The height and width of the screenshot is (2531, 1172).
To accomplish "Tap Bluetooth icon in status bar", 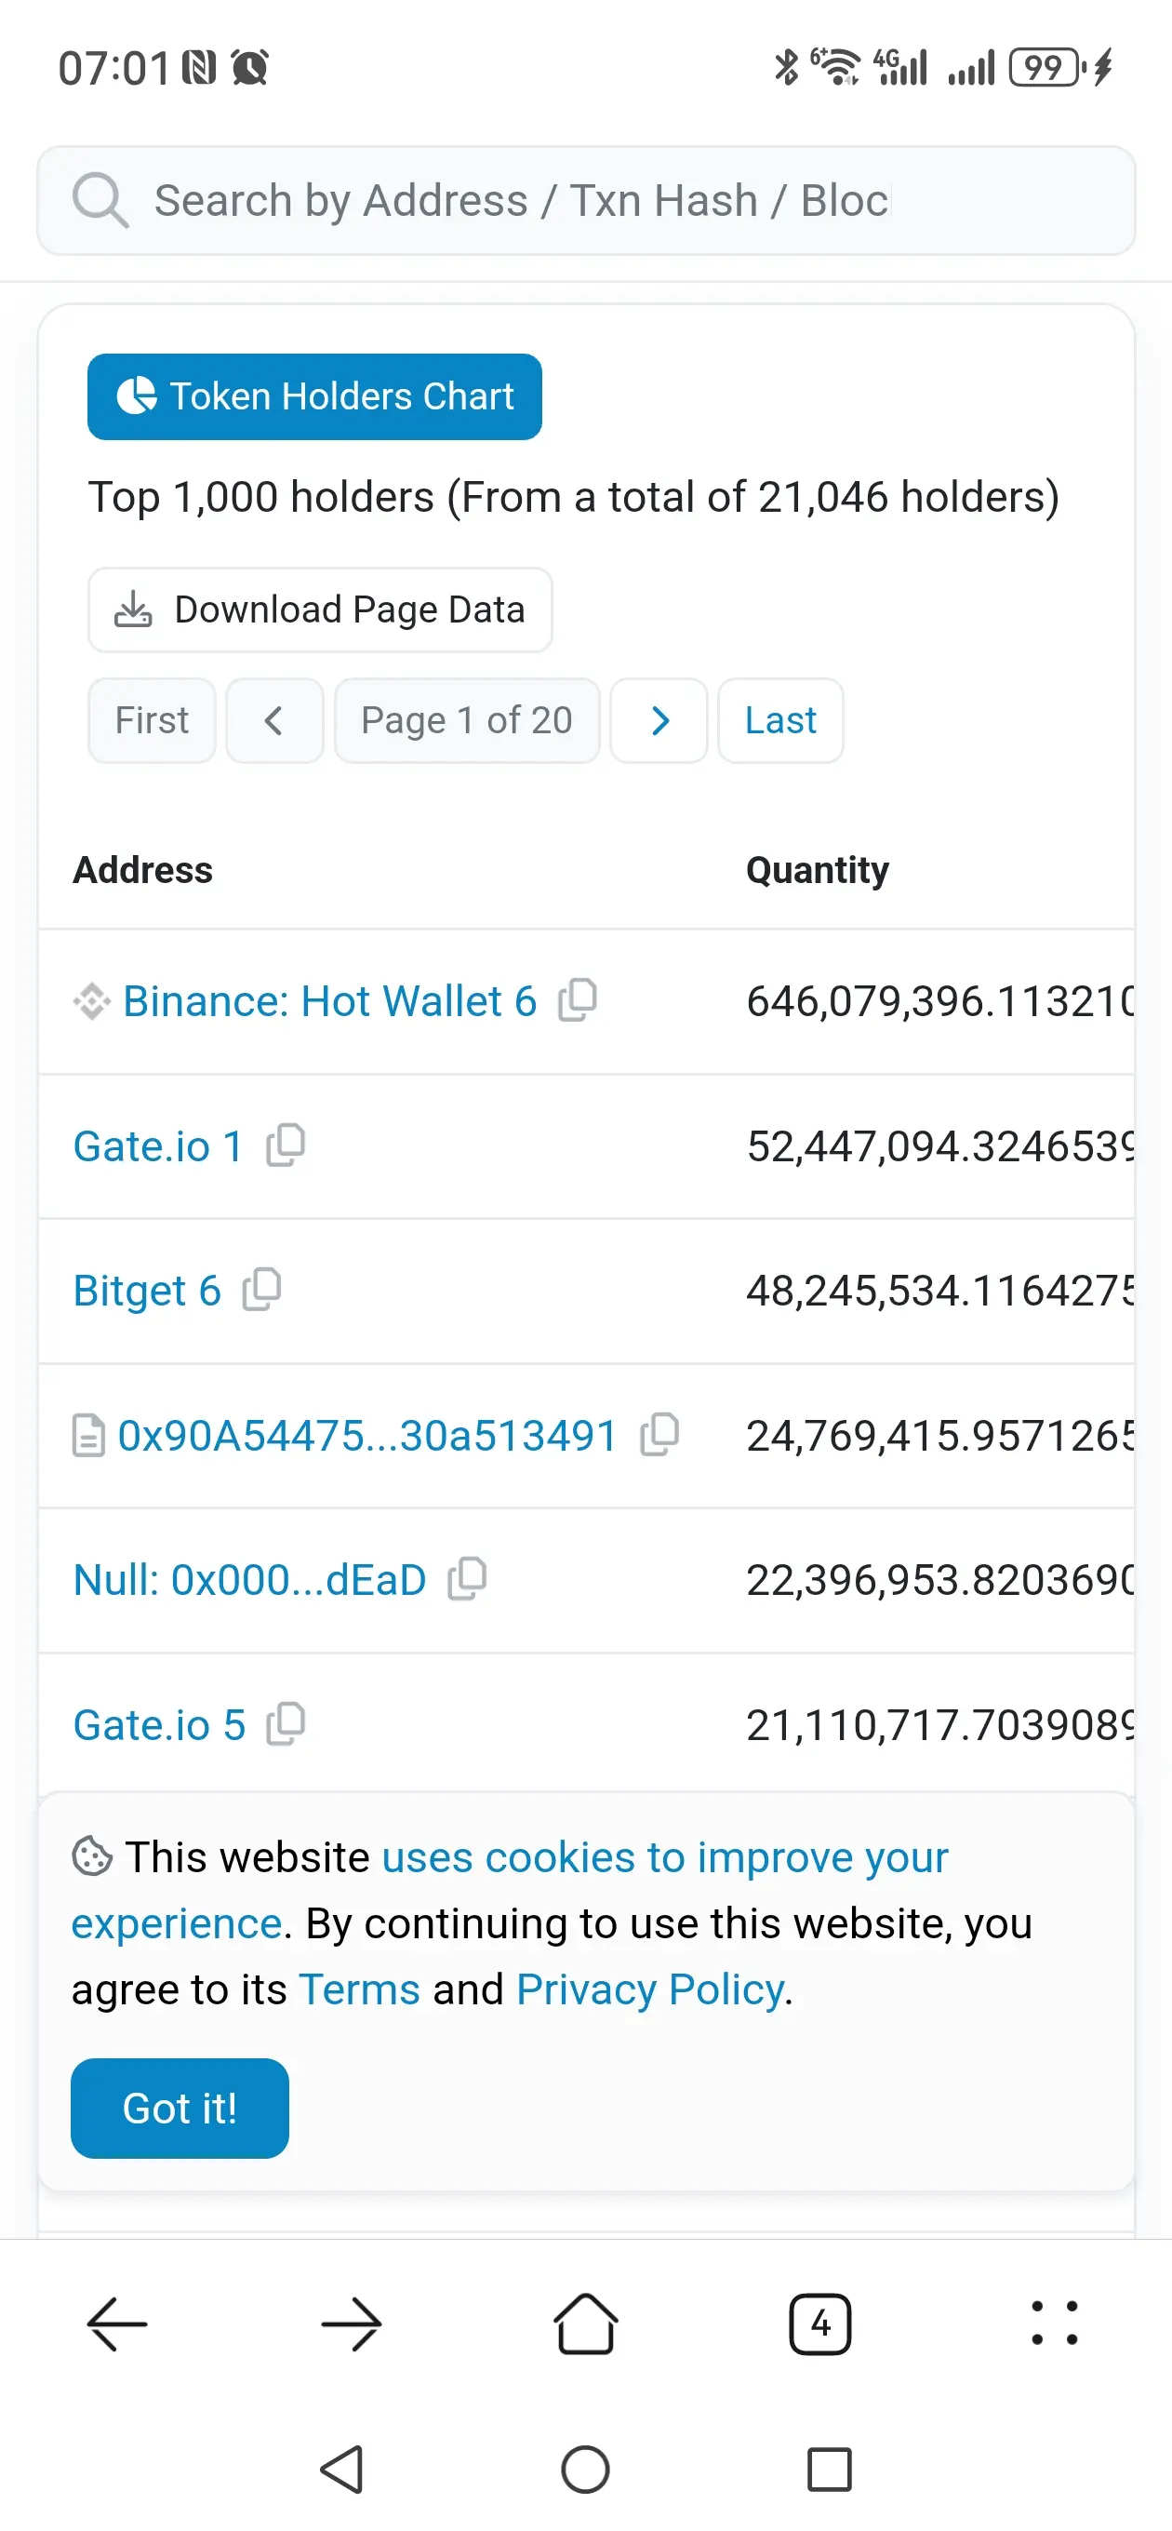I will point(786,68).
